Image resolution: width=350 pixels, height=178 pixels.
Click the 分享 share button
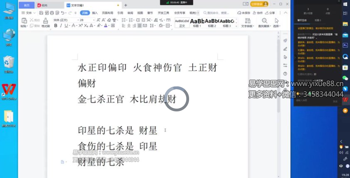270,13
